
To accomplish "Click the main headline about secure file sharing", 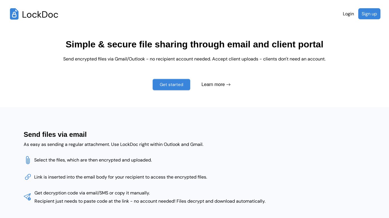I will coord(195,44).
